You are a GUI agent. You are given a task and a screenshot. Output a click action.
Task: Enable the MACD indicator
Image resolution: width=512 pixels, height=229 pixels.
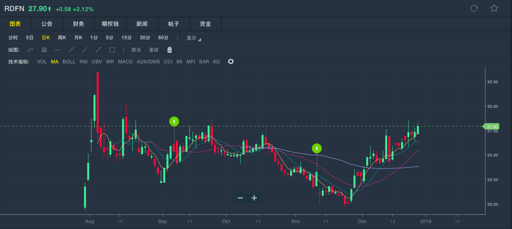[x=126, y=62]
